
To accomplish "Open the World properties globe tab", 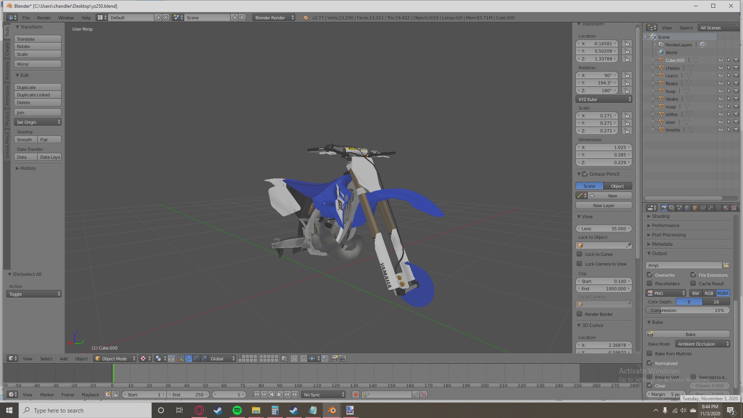I will coord(687,208).
